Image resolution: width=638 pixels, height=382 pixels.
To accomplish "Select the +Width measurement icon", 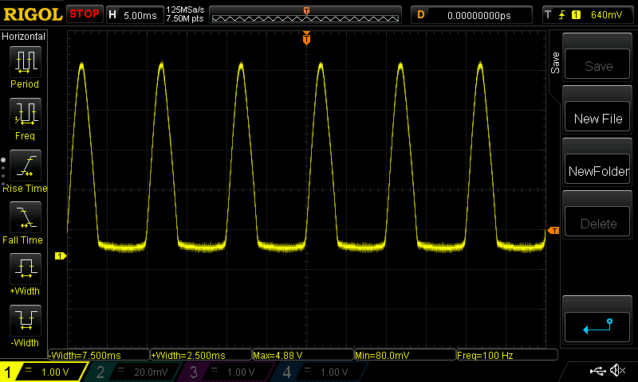I will [26, 269].
